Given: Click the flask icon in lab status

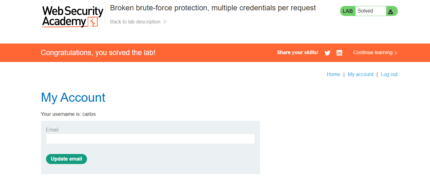Looking at the screenshot, I should coord(391,11).
